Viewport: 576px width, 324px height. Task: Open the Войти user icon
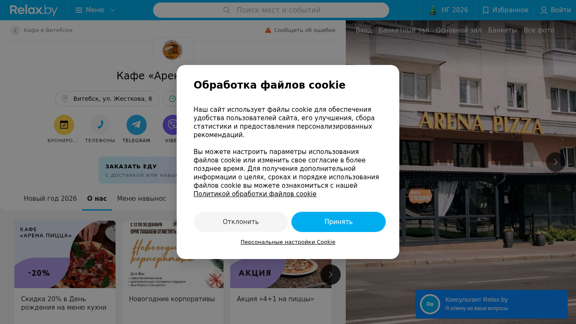[544, 10]
